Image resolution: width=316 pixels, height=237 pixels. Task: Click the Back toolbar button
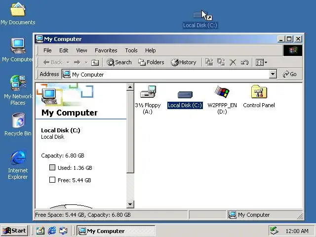(53, 62)
